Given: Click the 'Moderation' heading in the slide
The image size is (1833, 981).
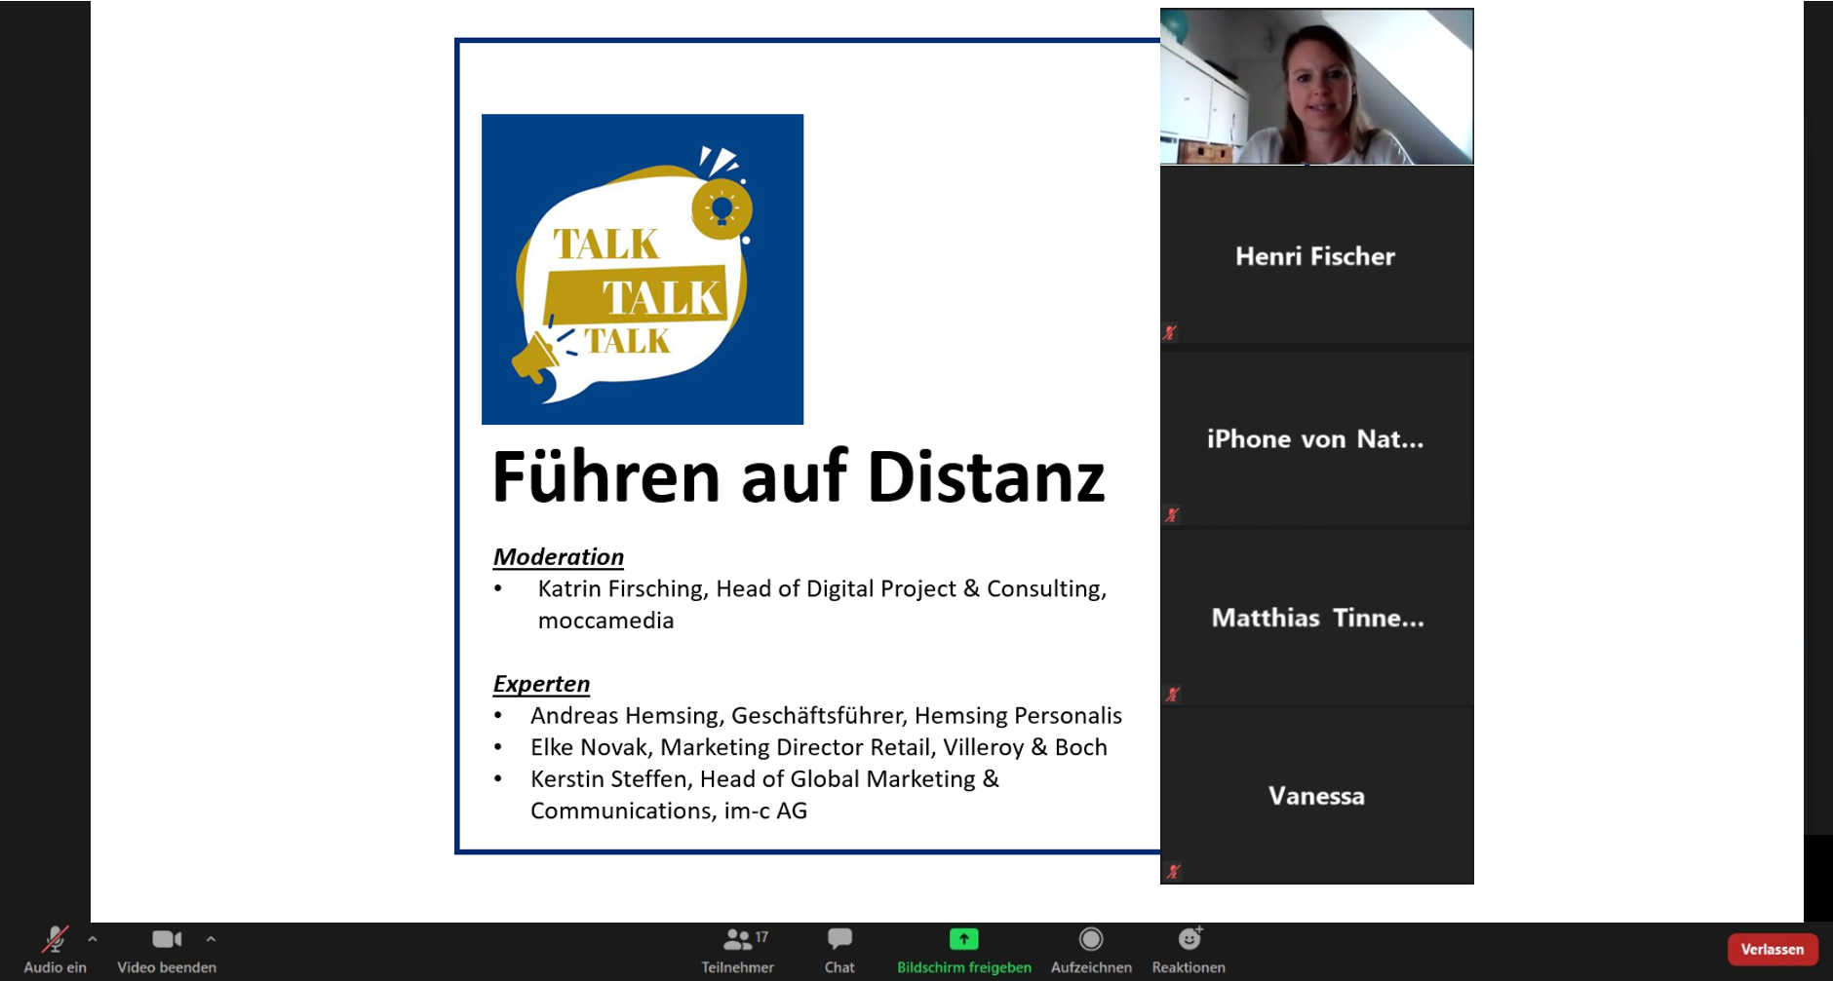Looking at the screenshot, I should 559,556.
